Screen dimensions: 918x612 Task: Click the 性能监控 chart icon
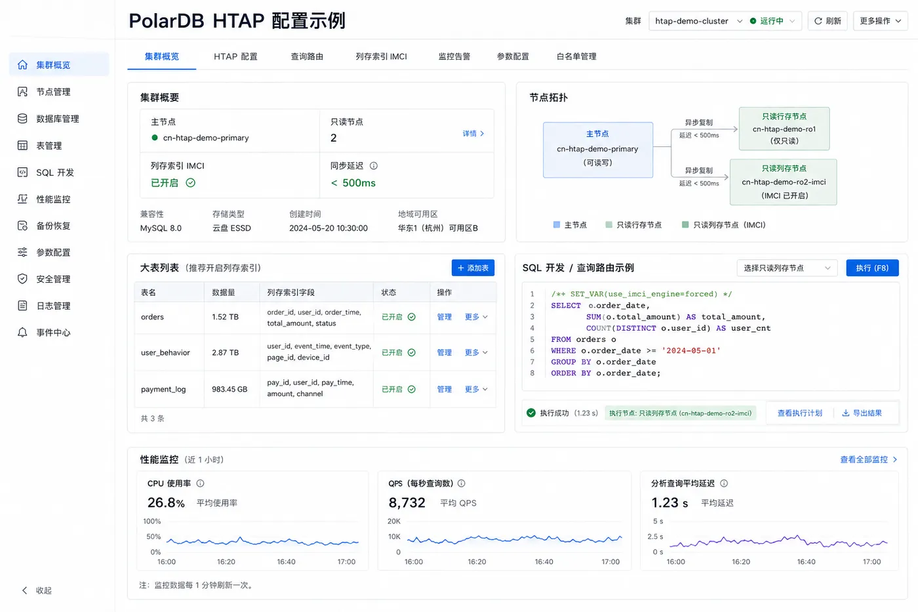pyautogui.click(x=22, y=199)
